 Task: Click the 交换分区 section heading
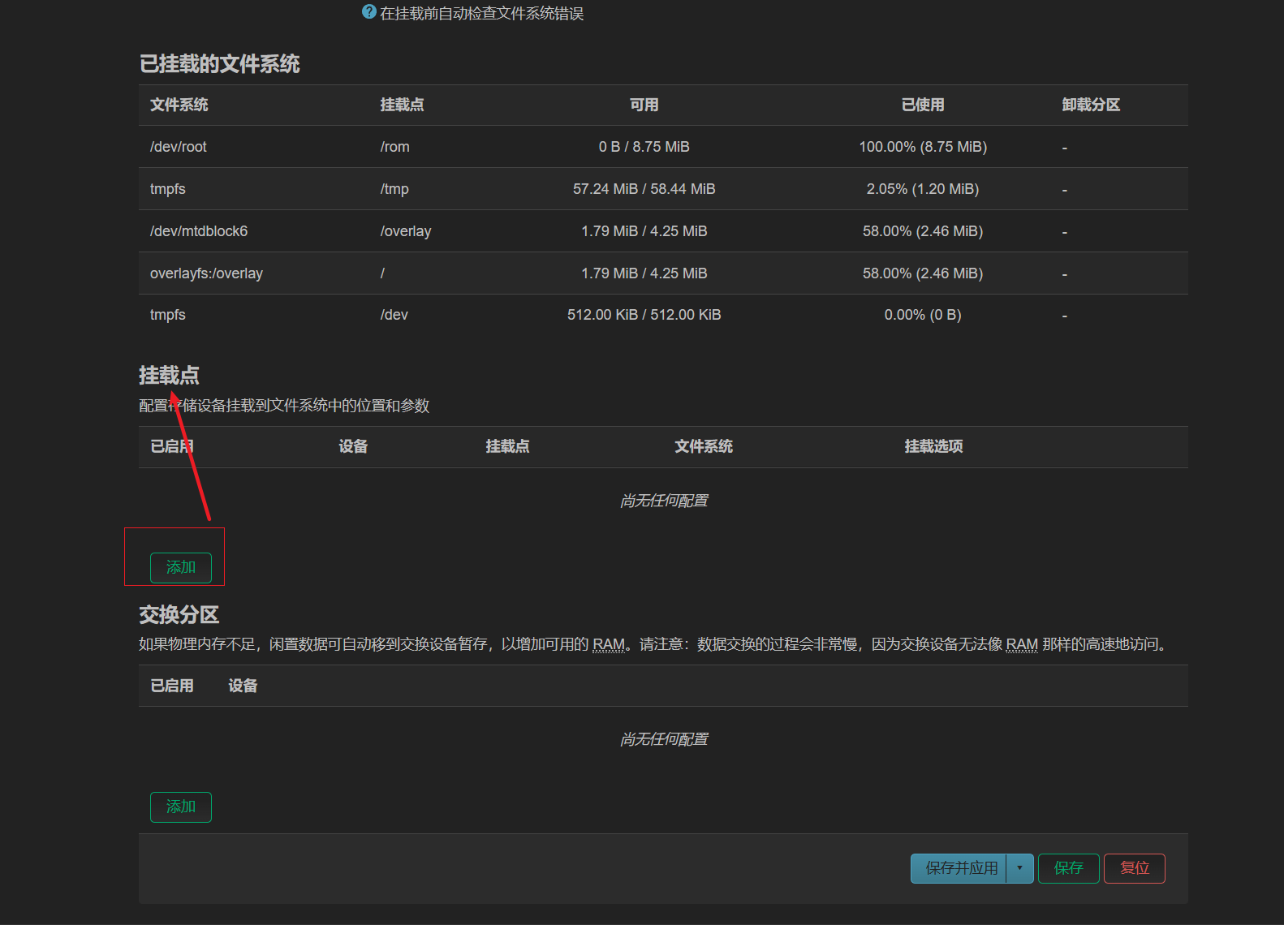[179, 615]
